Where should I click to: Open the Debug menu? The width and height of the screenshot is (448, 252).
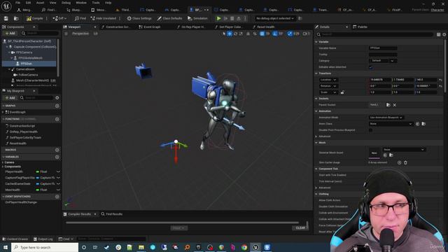pos(66,3)
